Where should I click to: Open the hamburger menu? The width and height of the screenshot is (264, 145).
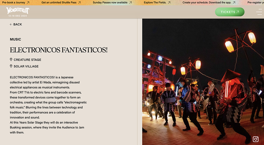click(259, 12)
